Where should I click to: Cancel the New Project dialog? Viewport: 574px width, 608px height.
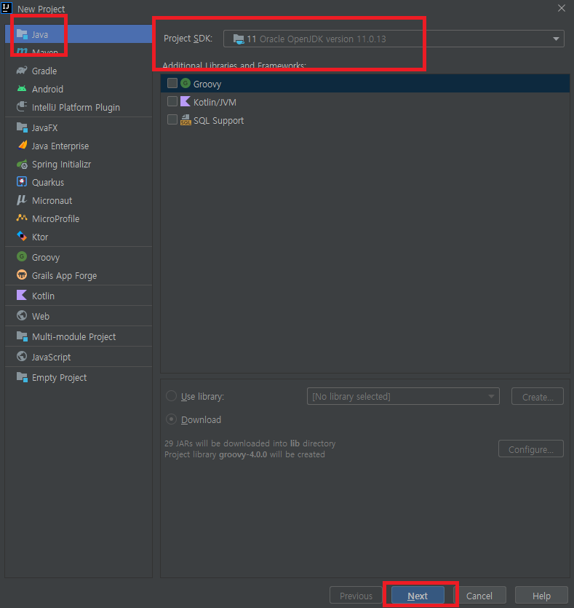pyautogui.click(x=479, y=596)
